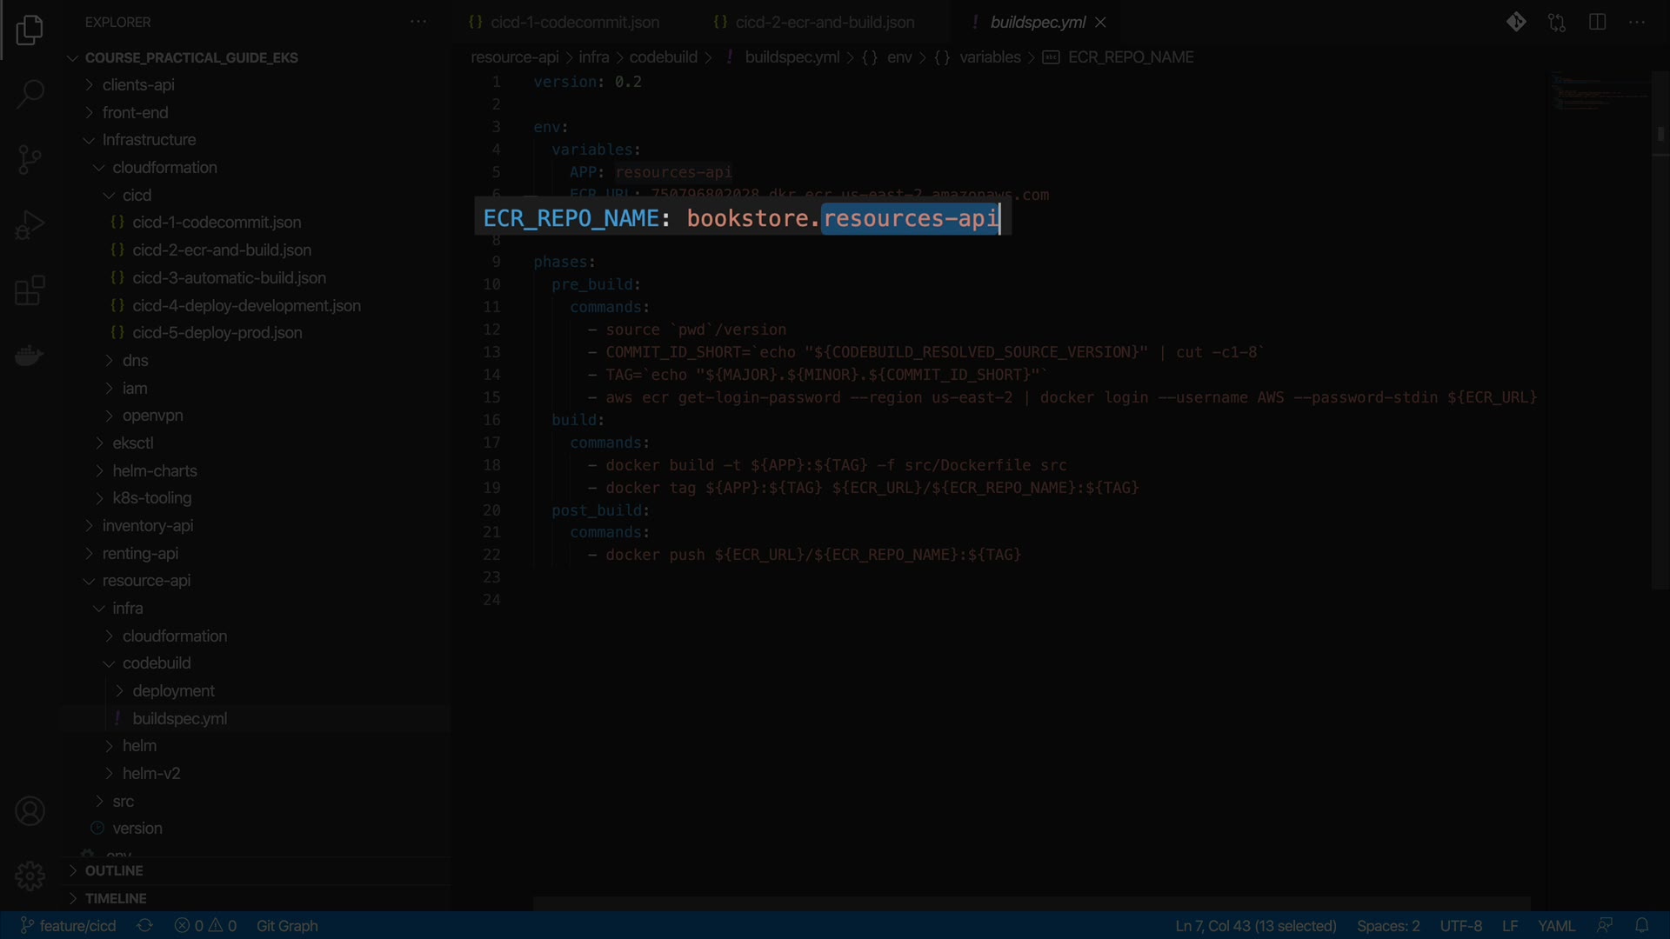The width and height of the screenshot is (1670, 939).
Task: Open the Docker view icon
Action: pyautogui.click(x=30, y=356)
